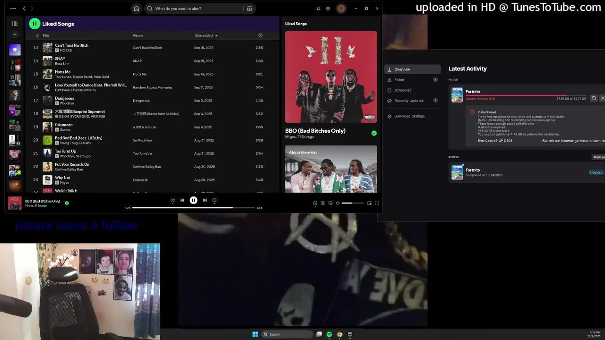Open Download Settings in the launcher
The width and height of the screenshot is (605, 340).
click(x=412, y=116)
